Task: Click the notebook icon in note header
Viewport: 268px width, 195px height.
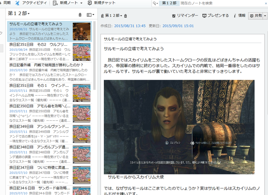Action: pos(102,16)
